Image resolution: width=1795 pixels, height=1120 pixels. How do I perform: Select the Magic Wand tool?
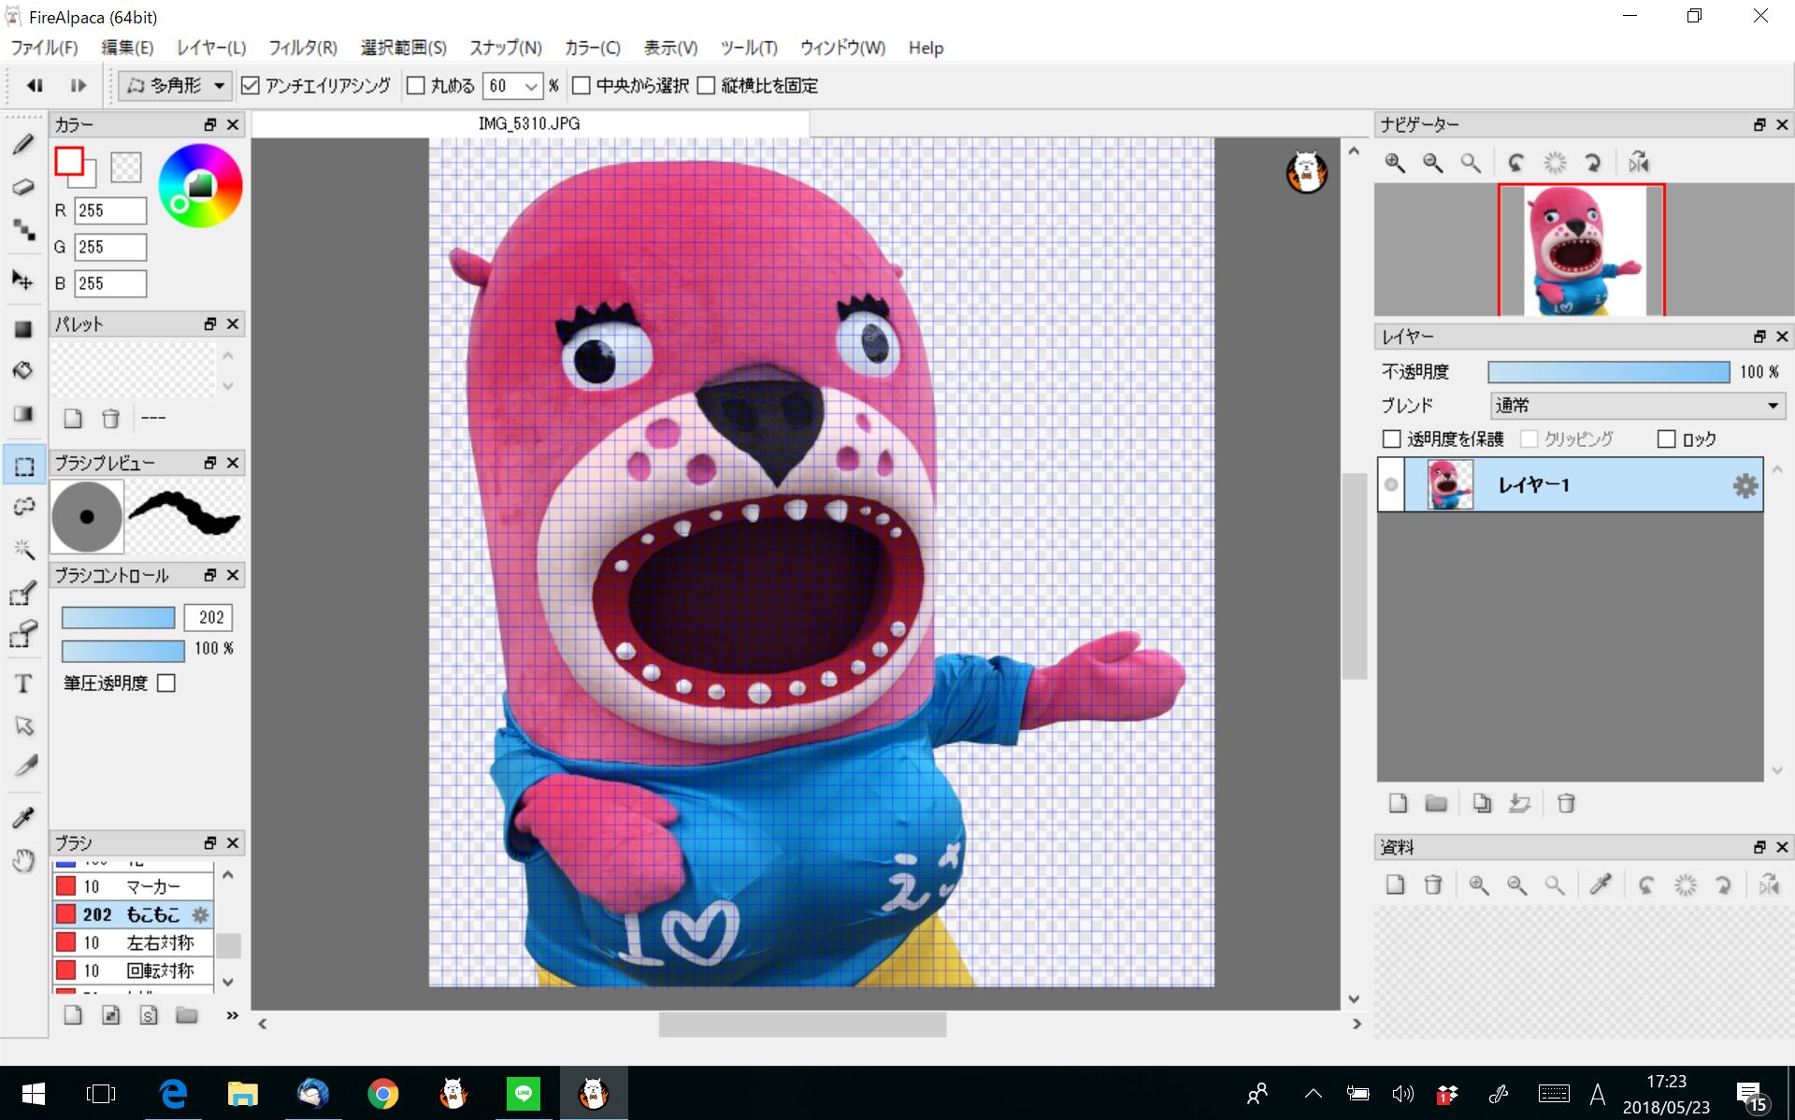point(23,550)
